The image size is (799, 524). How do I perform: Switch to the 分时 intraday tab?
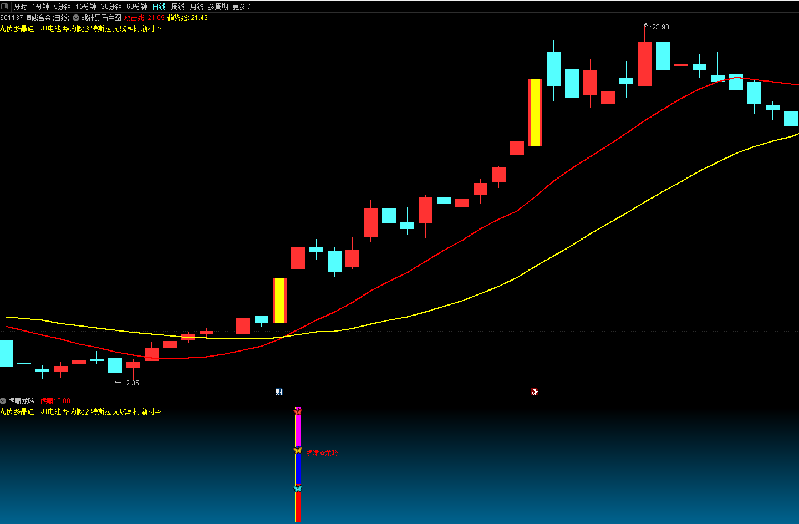pyautogui.click(x=20, y=7)
